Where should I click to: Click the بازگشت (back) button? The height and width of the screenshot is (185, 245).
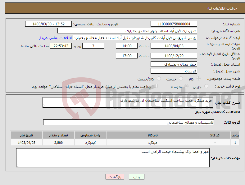(115, 177)
